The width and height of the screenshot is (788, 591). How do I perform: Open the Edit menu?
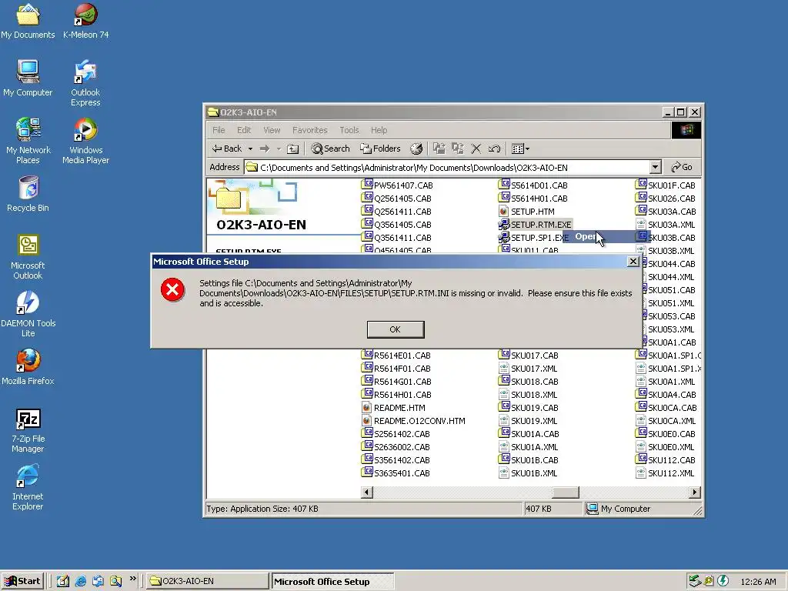[244, 130]
